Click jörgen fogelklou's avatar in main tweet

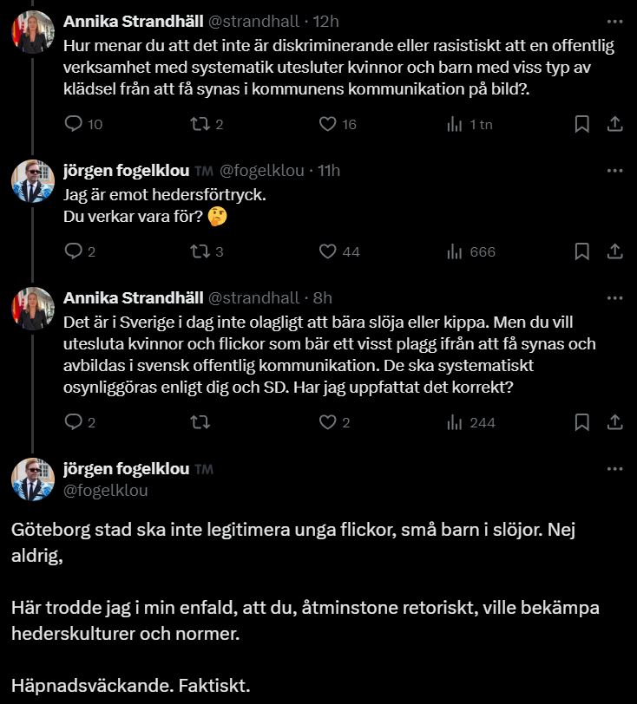pyautogui.click(x=33, y=479)
